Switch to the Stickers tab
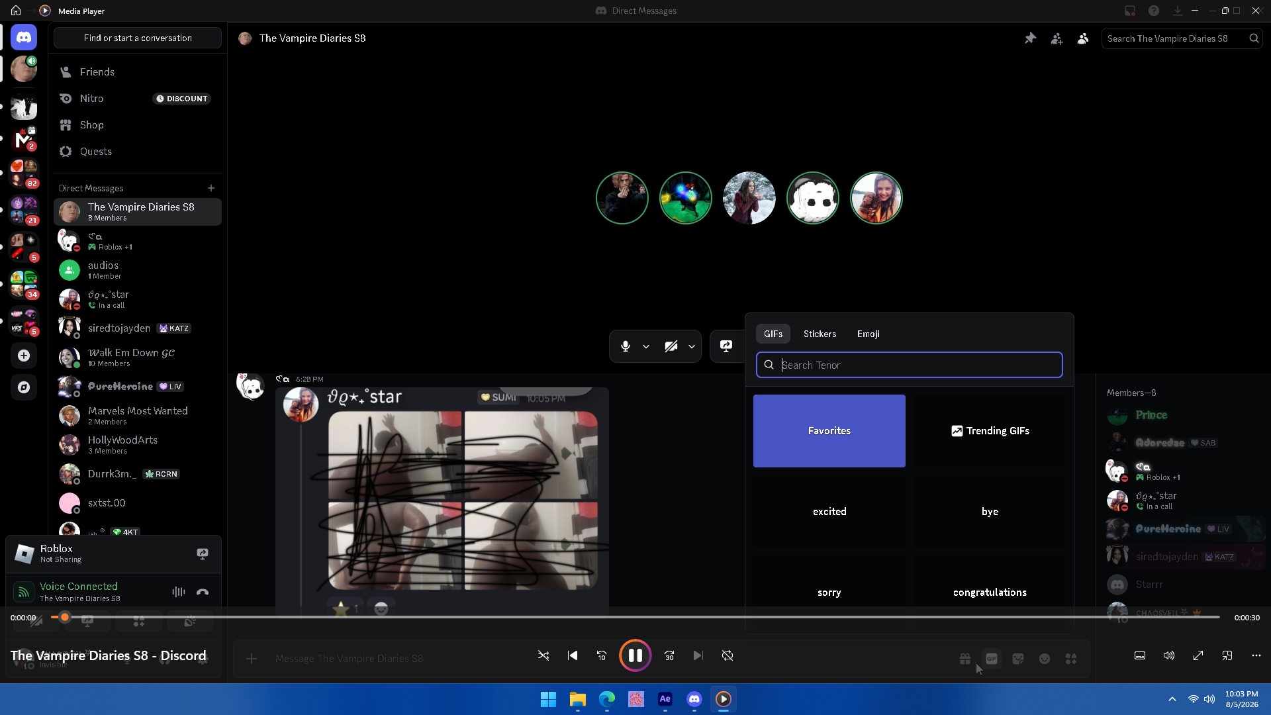Screen dimensions: 1271x715 pyautogui.click(x=820, y=334)
